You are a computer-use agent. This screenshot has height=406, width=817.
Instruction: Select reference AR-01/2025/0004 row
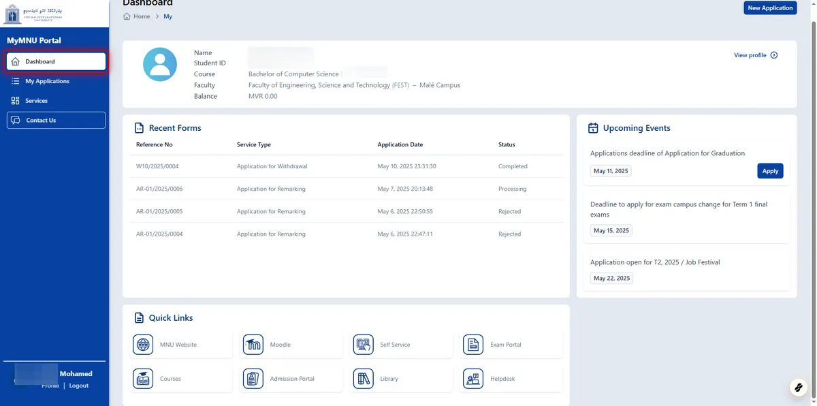pos(346,234)
